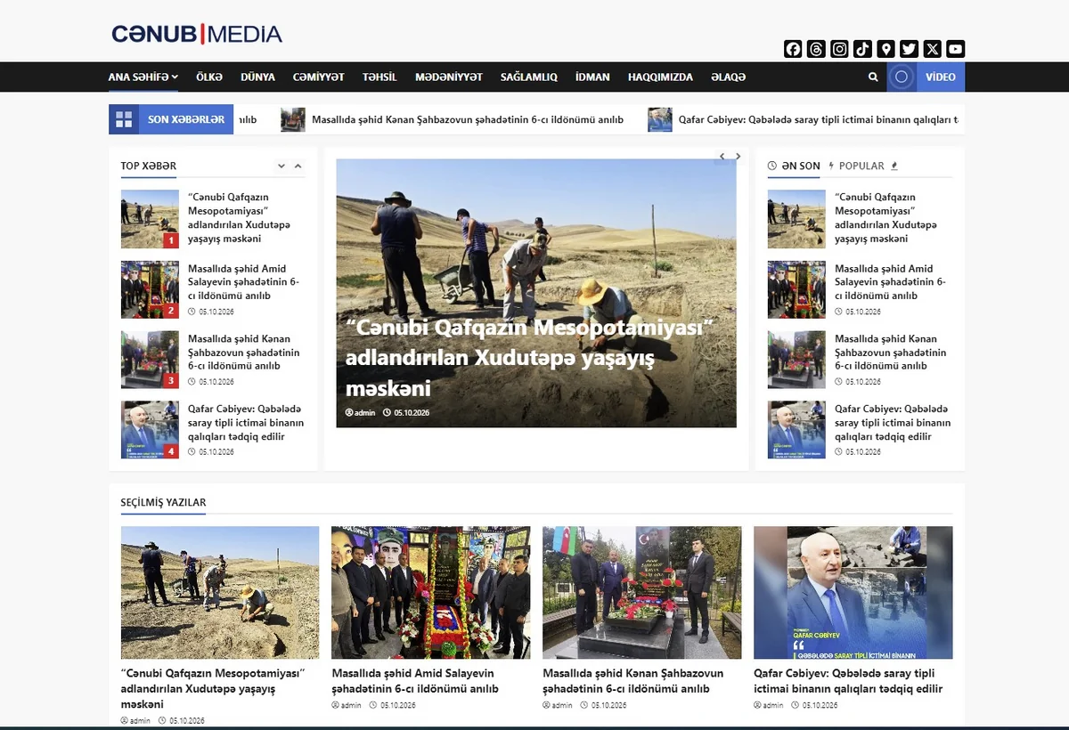Open the X social icon in the header
Image resolution: width=1069 pixels, height=730 pixels.
click(x=932, y=49)
